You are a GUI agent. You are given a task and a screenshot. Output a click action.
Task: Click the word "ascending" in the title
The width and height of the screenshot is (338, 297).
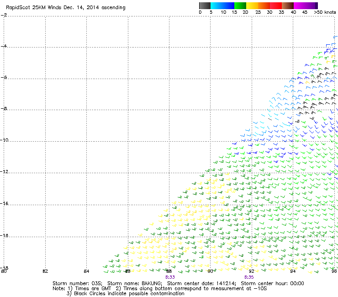113,8
